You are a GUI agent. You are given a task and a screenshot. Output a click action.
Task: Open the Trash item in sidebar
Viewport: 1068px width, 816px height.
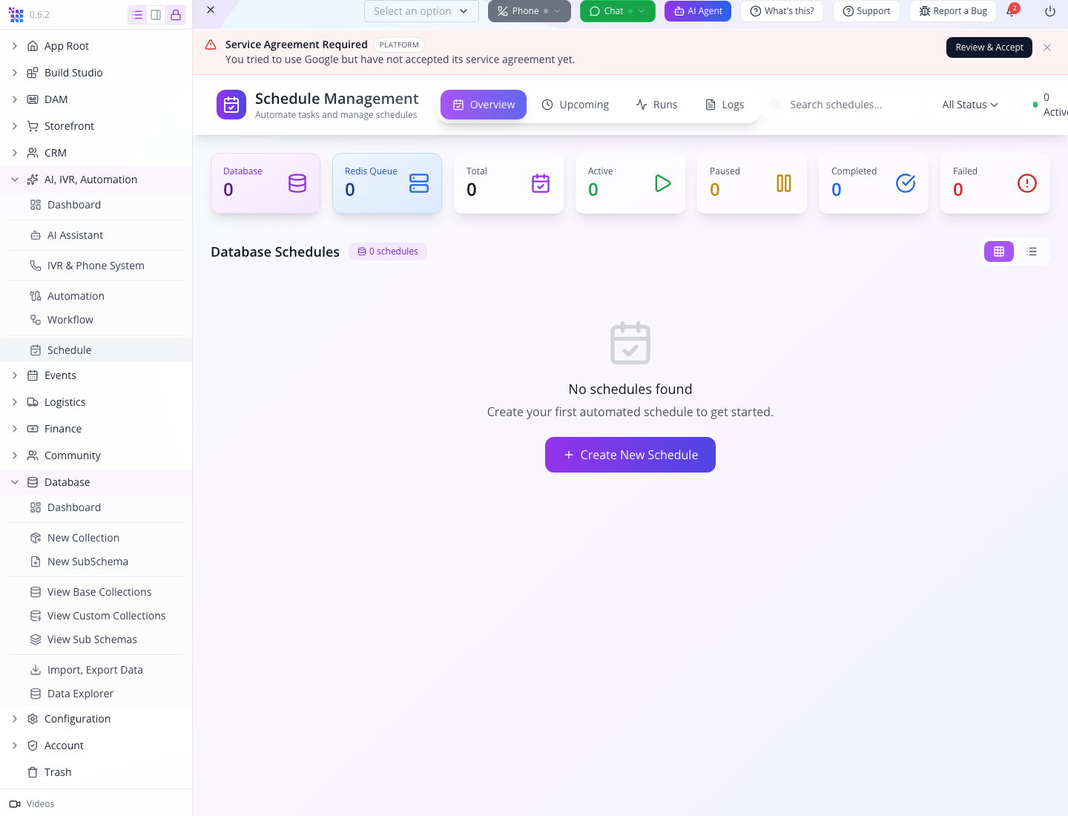(x=96, y=772)
